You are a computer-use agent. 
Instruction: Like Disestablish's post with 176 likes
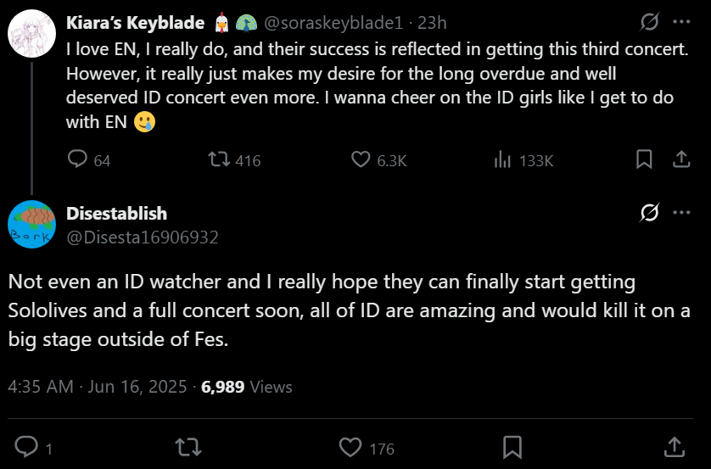pyautogui.click(x=350, y=446)
